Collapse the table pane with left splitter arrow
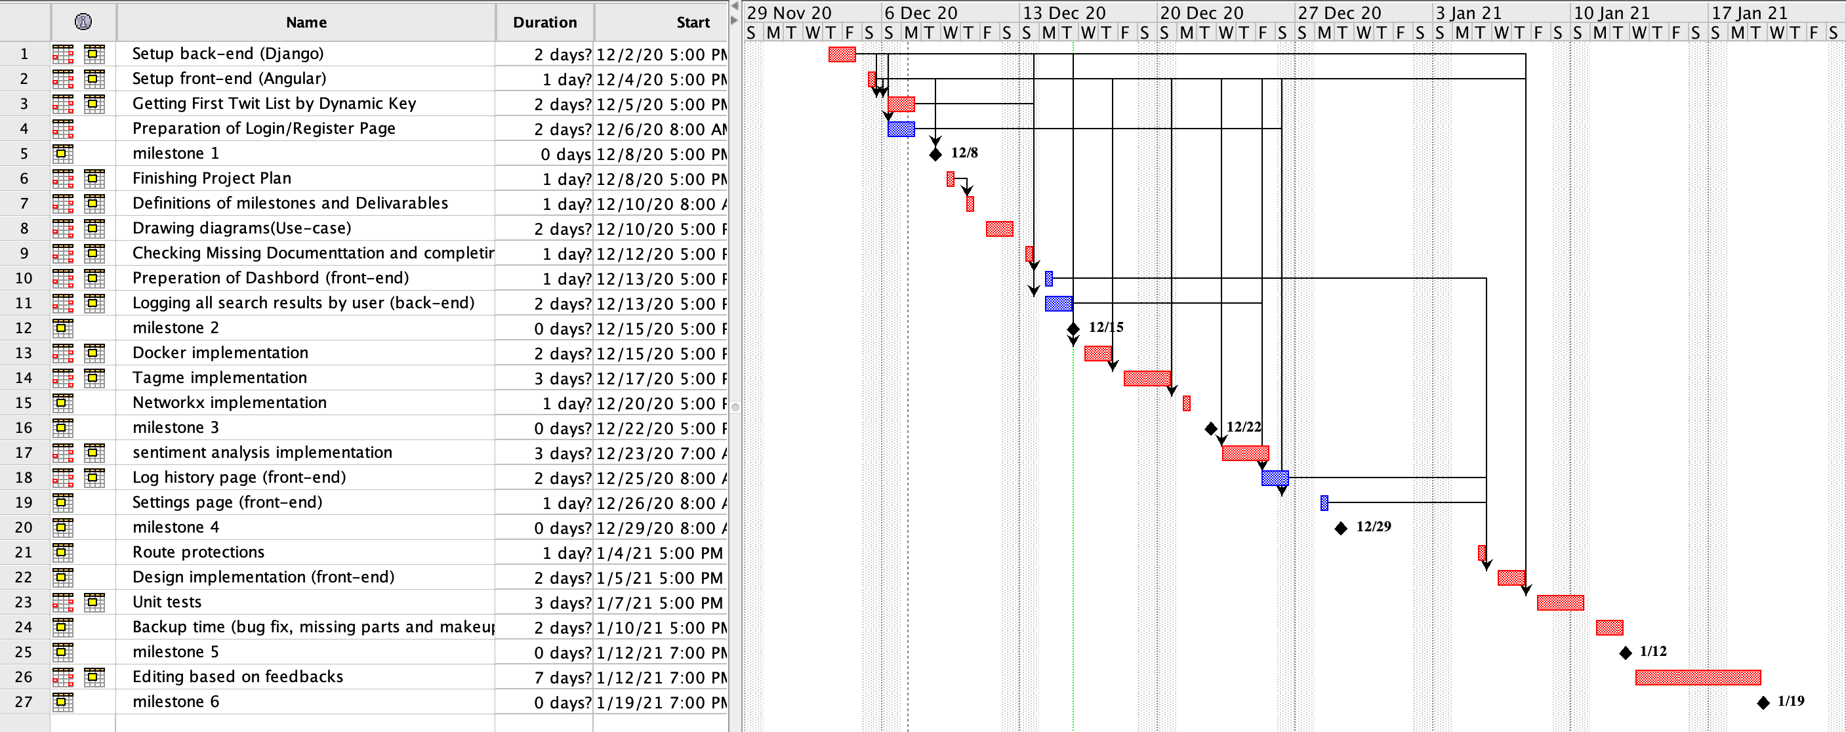The image size is (1846, 732). coord(735,7)
